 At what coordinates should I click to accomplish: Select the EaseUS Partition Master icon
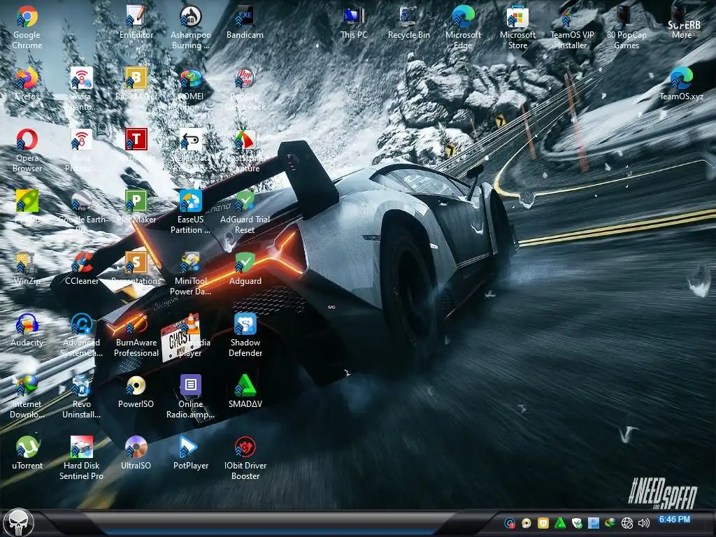click(x=191, y=201)
